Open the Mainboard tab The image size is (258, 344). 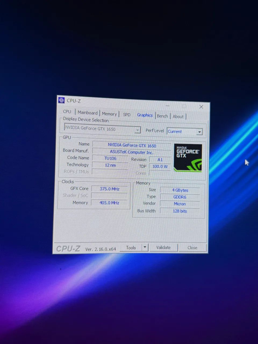pyautogui.click(x=88, y=113)
